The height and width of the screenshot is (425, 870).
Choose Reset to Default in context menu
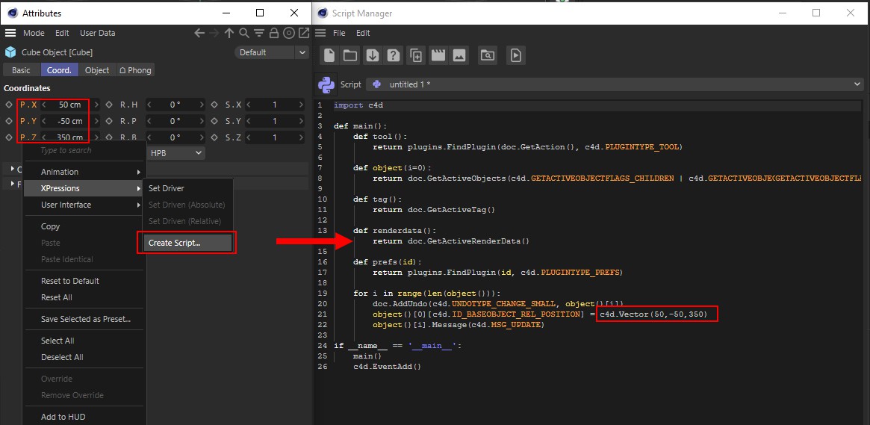click(70, 281)
